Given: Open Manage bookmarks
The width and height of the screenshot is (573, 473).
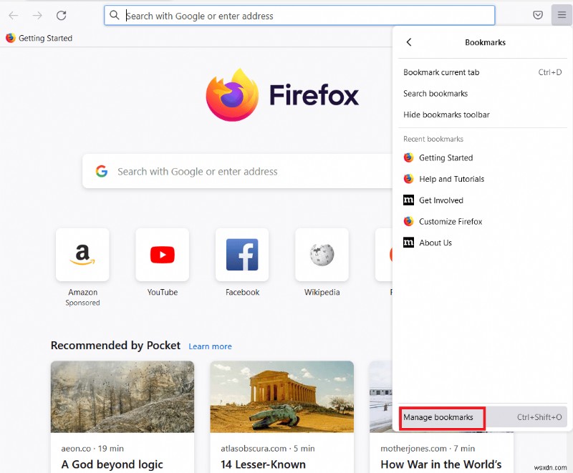Looking at the screenshot, I should point(442,417).
